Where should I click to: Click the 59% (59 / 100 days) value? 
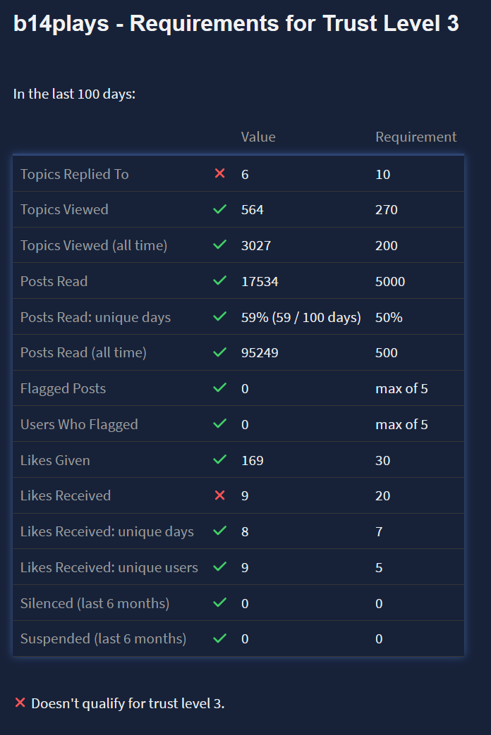pyautogui.click(x=301, y=317)
